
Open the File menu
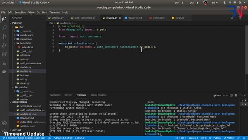tap(3, 12)
